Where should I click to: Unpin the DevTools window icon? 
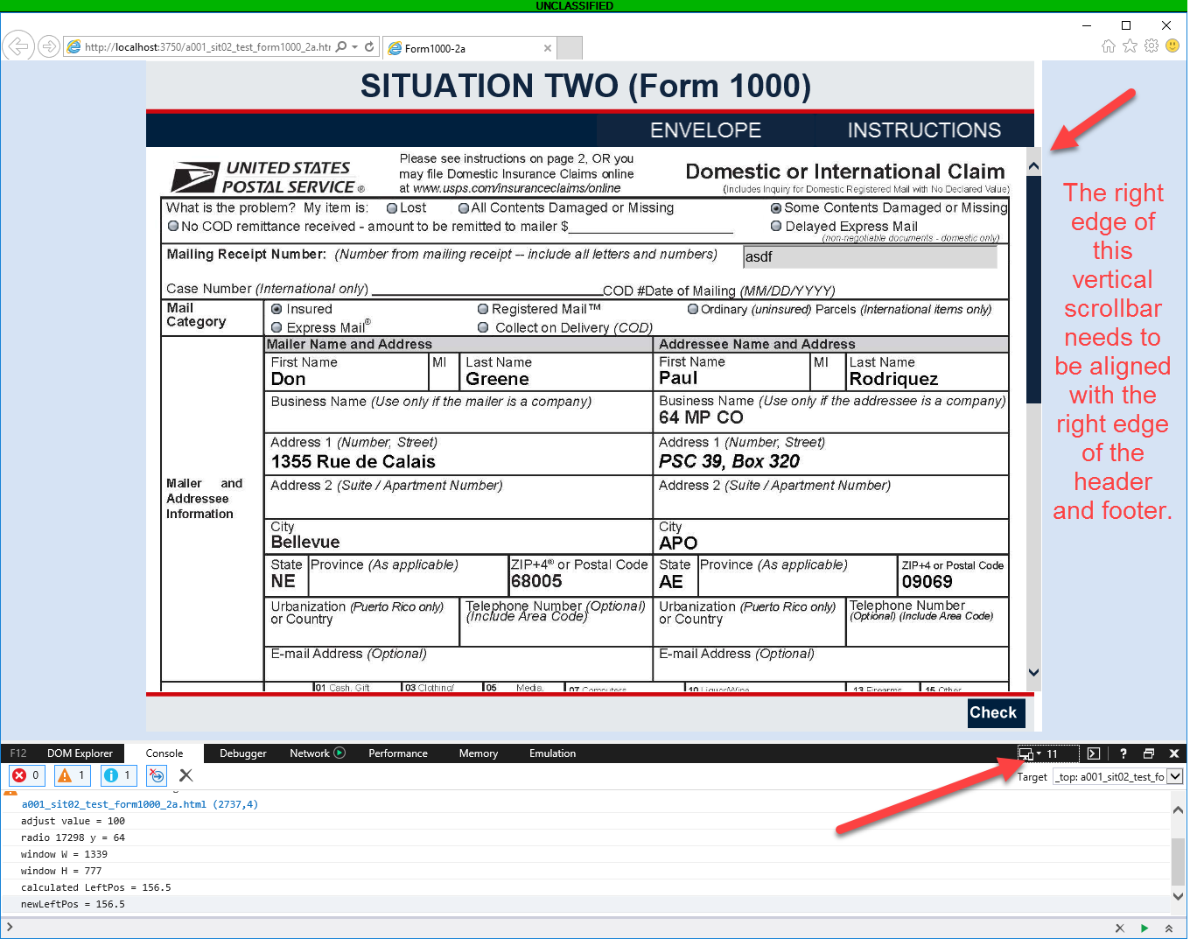1149,753
